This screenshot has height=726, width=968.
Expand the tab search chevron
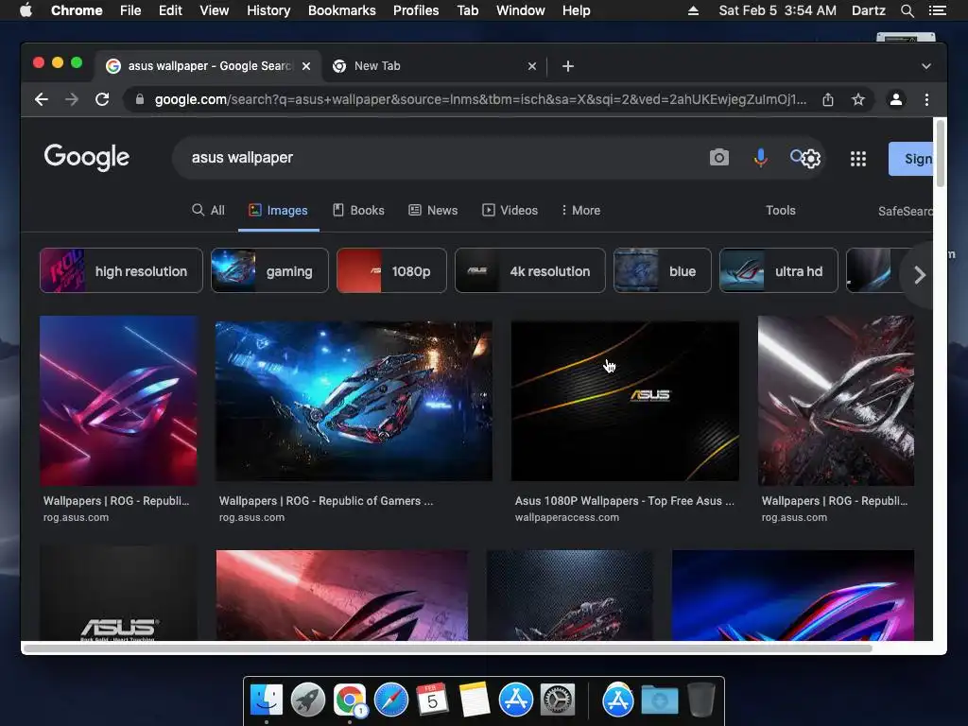(x=926, y=66)
